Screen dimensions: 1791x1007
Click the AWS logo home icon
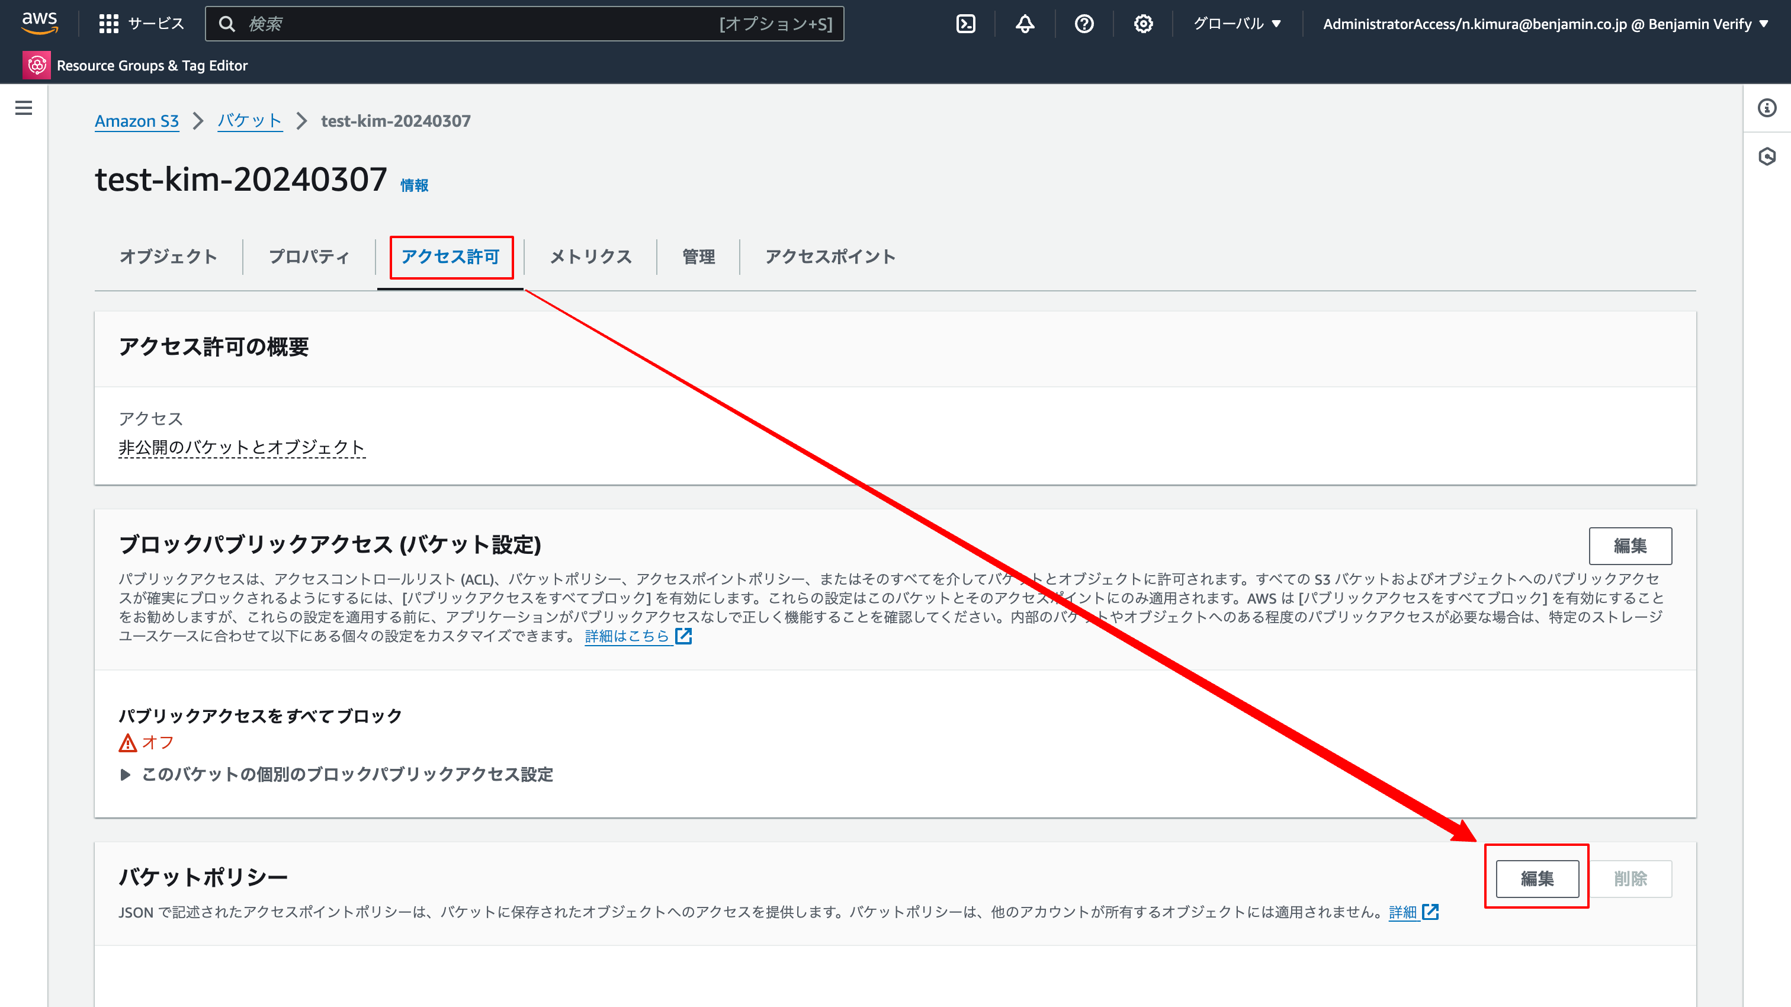click(40, 23)
